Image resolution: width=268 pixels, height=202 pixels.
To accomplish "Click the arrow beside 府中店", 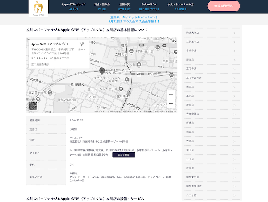I will click(235, 169).
